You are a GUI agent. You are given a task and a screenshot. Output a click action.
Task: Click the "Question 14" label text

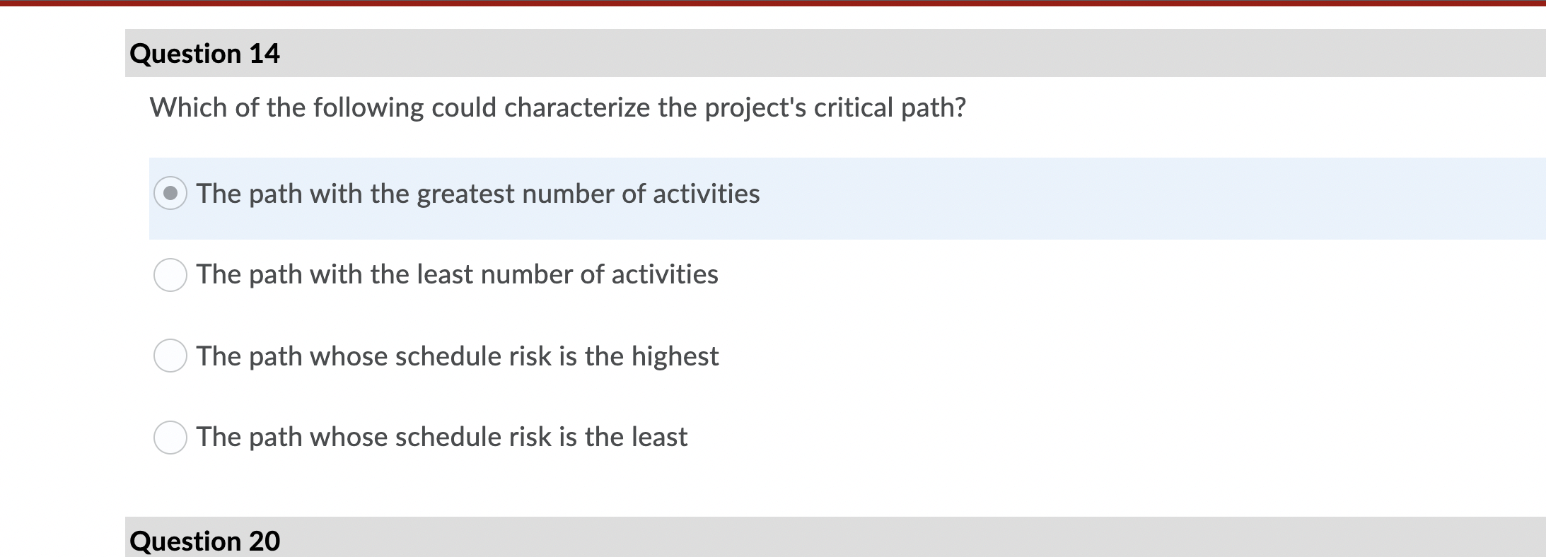(x=204, y=53)
